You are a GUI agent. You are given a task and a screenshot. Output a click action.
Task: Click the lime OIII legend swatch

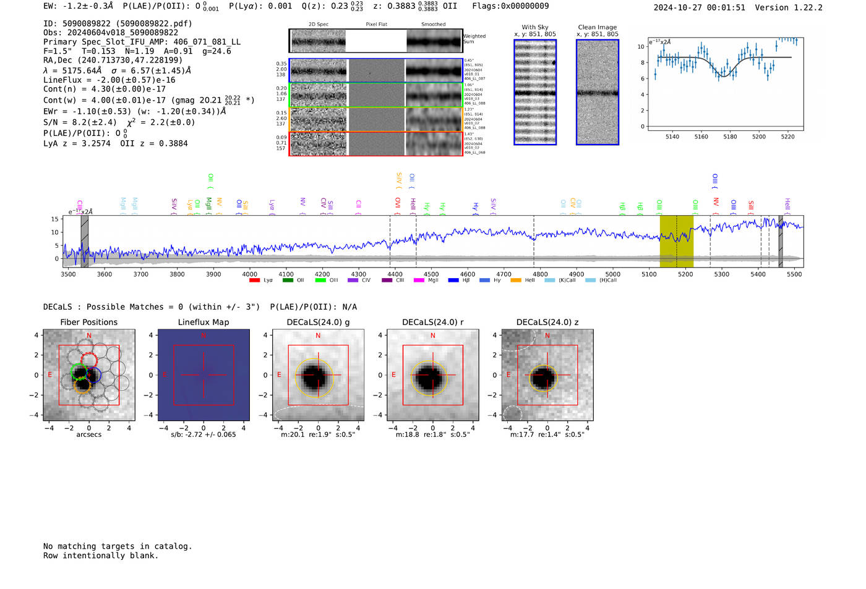point(320,281)
